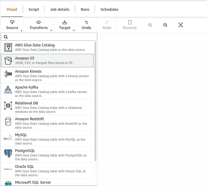Click the Relational DB icon
The image size is (207, 187).
8,106
